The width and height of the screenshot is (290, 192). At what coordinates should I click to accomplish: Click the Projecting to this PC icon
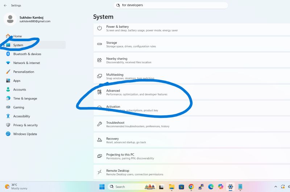coord(99,156)
